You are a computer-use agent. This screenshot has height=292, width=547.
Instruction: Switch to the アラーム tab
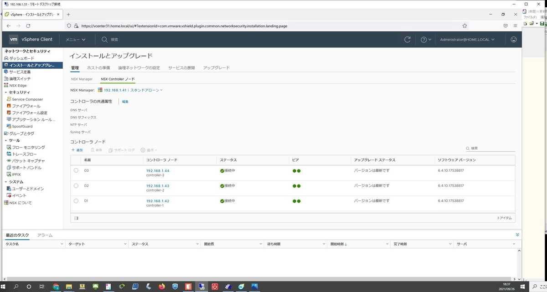(x=45, y=235)
